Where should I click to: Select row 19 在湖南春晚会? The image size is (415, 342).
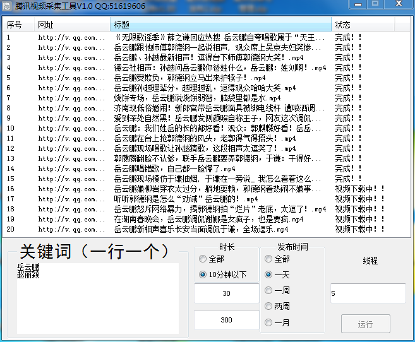(x=207, y=219)
